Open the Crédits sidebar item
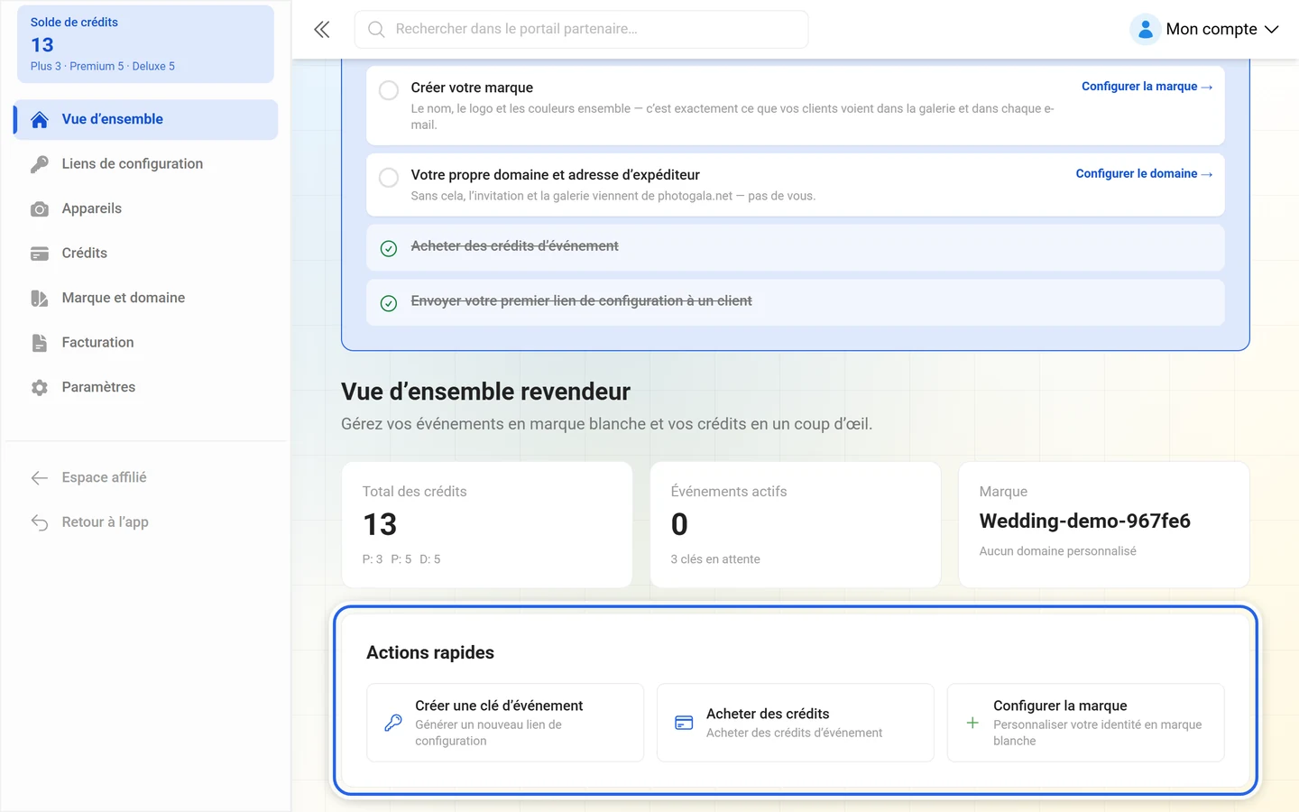 pos(146,254)
